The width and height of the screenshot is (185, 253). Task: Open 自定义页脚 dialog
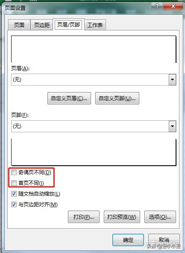[x=117, y=98]
